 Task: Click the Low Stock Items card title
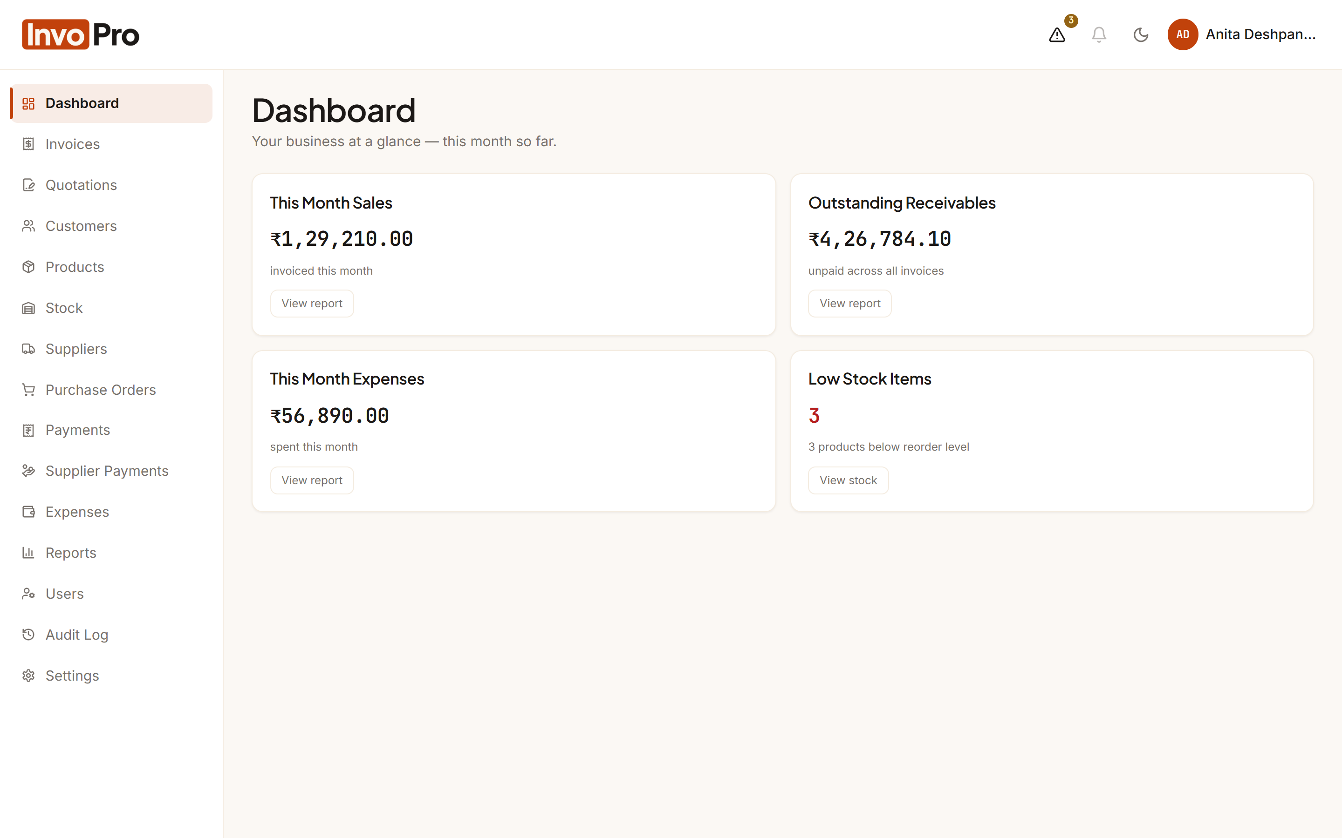(x=870, y=379)
